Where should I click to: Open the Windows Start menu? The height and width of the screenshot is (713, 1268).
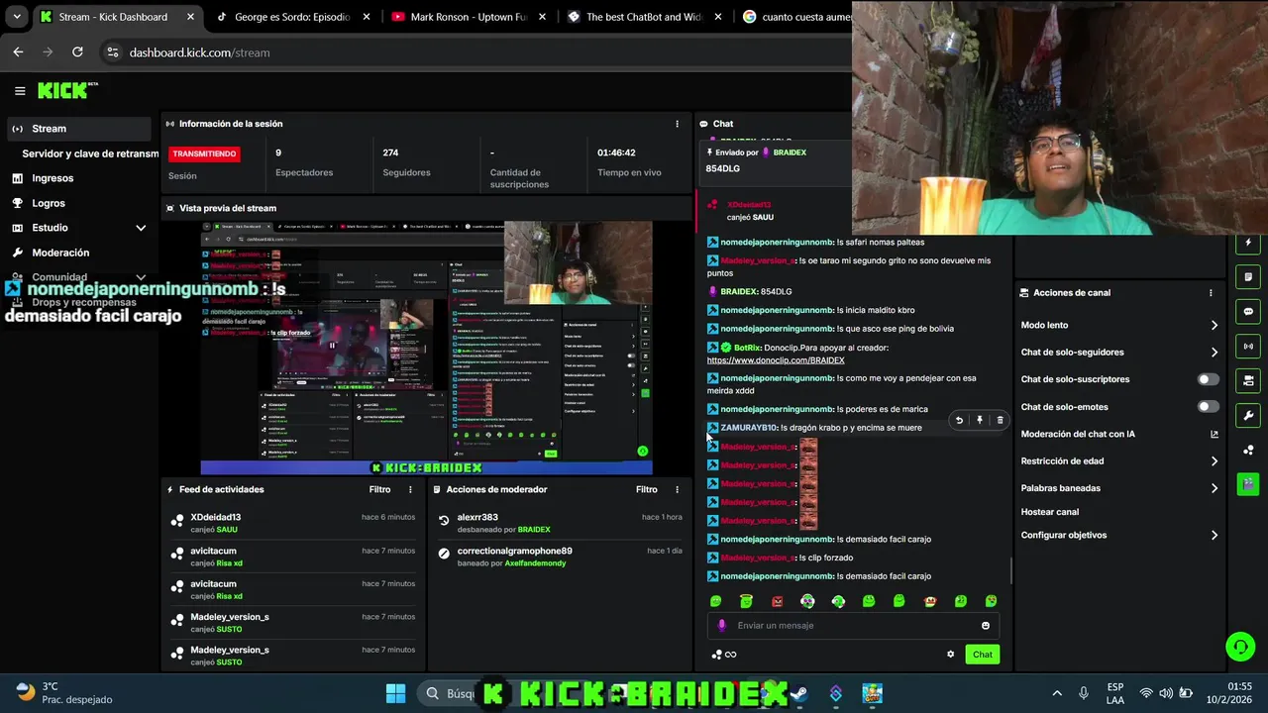[395, 693]
